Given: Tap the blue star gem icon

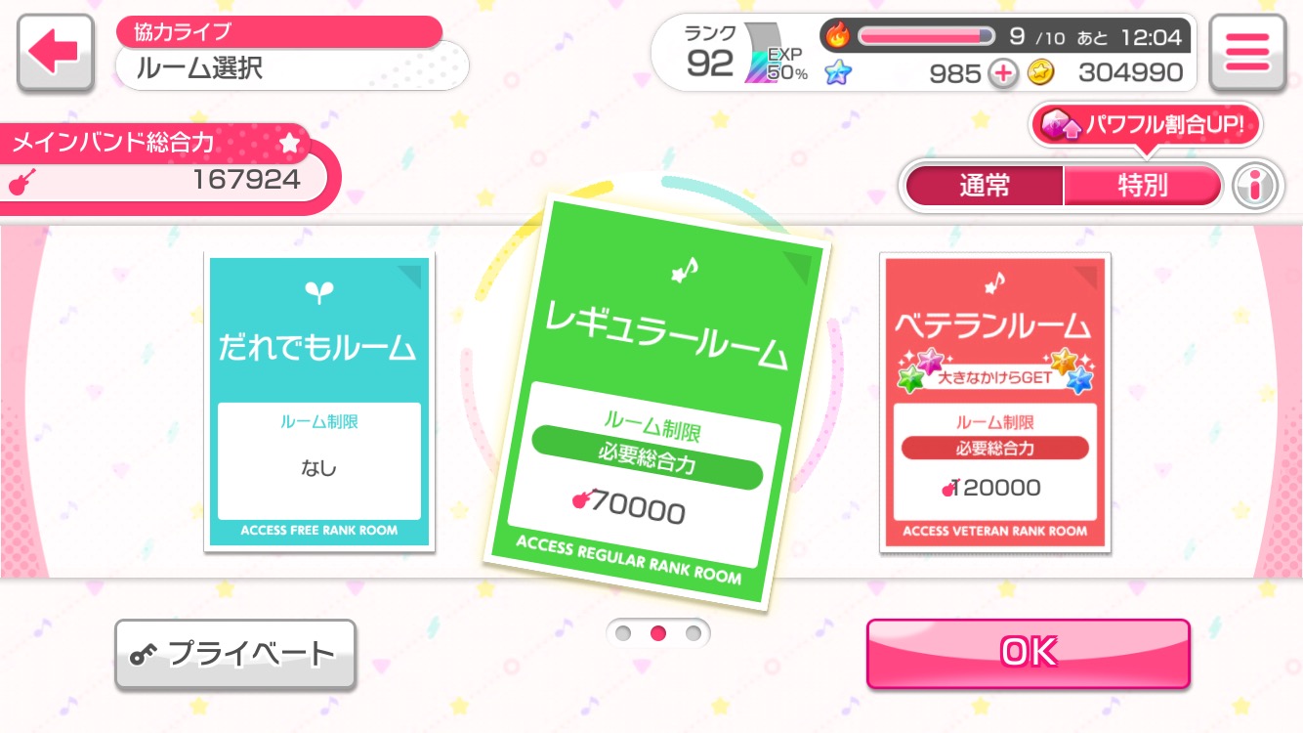Looking at the screenshot, I should 838,72.
